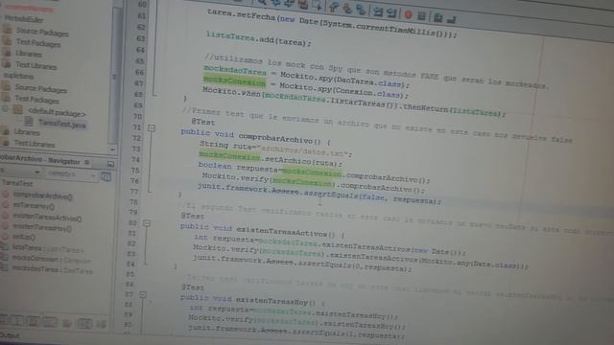The width and height of the screenshot is (614, 345).
Task: Go to setUp() in Navigator
Action: [24, 237]
